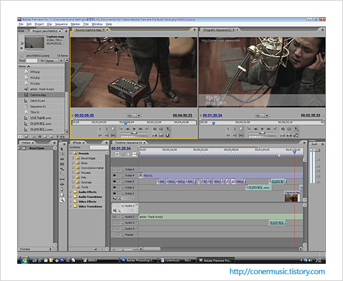
Task: Select the Slide tool
Action: coord(62,184)
